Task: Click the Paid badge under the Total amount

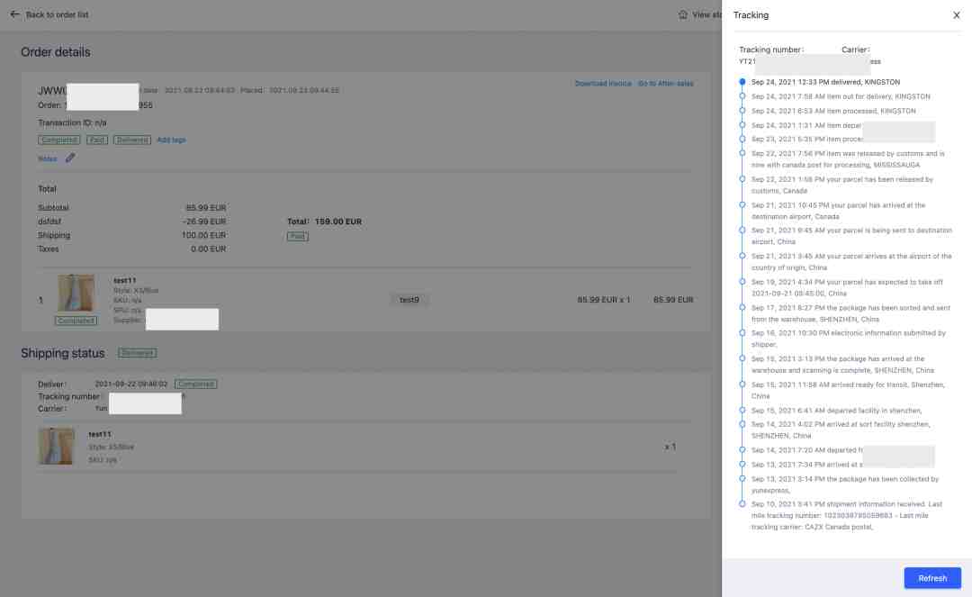Action: point(298,236)
